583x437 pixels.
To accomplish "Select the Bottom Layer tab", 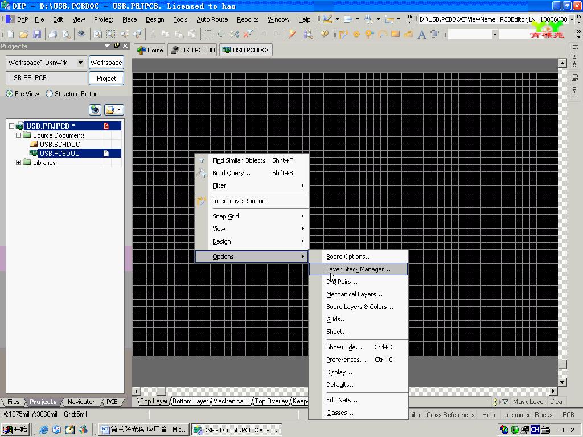I will pyautogui.click(x=190, y=401).
